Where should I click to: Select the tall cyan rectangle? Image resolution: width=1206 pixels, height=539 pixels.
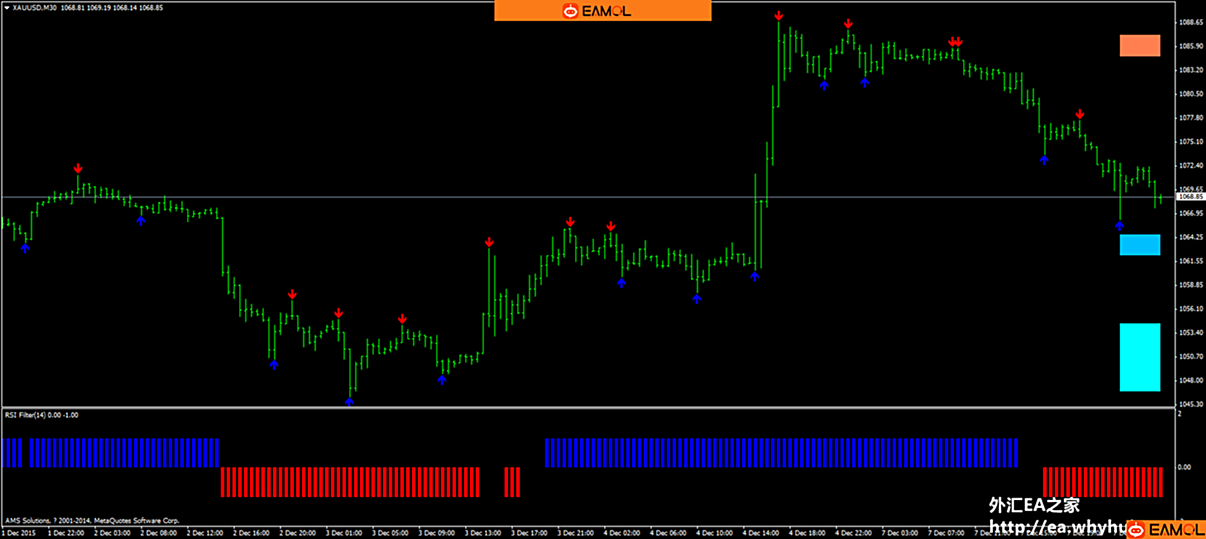pyautogui.click(x=1139, y=357)
